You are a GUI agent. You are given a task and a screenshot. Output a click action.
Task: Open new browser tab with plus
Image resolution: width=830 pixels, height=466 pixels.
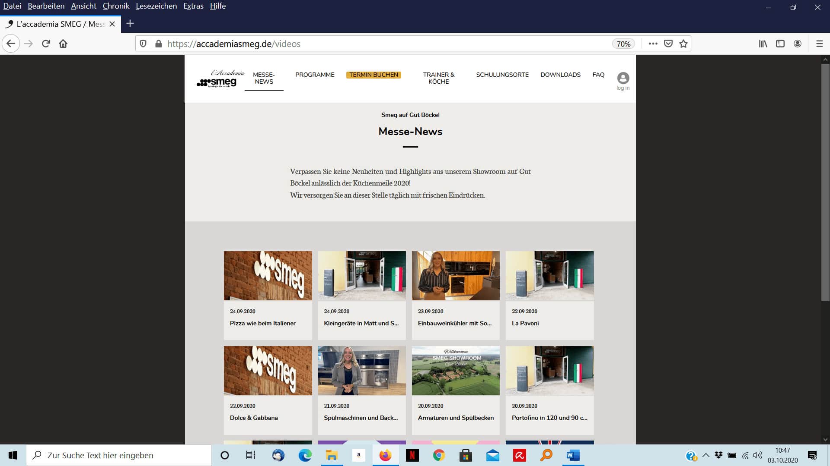coord(130,24)
